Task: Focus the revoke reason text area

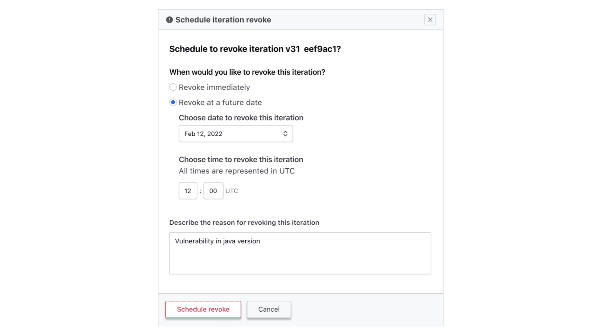Action: coord(300,253)
